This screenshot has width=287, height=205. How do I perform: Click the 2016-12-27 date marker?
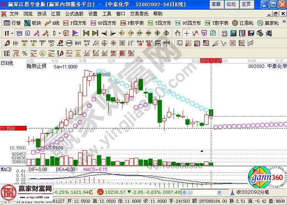(211, 61)
